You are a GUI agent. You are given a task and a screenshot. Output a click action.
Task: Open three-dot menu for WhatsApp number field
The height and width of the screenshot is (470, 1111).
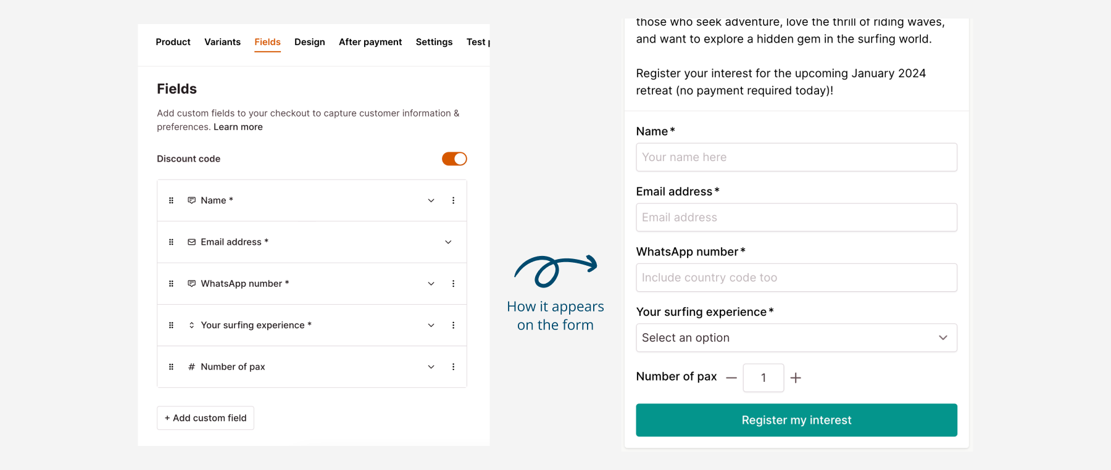[453, 284]
